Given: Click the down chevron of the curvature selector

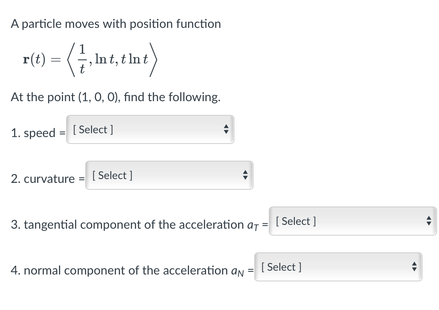Looking at the screenshot, I should pyautogui.click(x=246, y=178).
